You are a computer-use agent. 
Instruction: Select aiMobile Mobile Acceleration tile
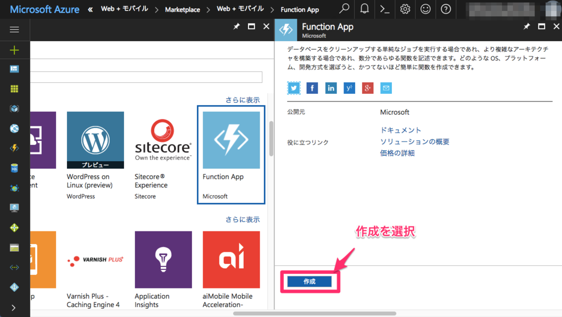(x=231, y=270)
